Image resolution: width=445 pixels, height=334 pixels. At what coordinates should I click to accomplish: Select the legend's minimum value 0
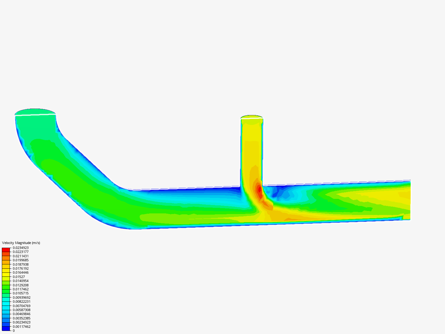click(14, 331)
